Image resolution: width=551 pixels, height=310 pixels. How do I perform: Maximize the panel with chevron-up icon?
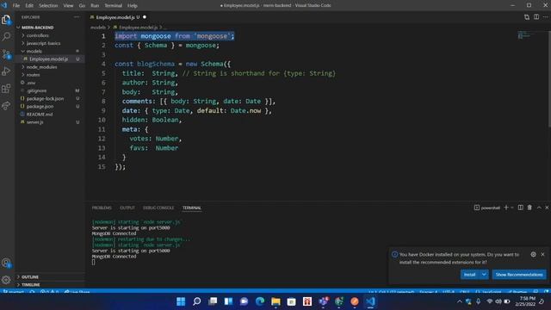click(539, 208)
